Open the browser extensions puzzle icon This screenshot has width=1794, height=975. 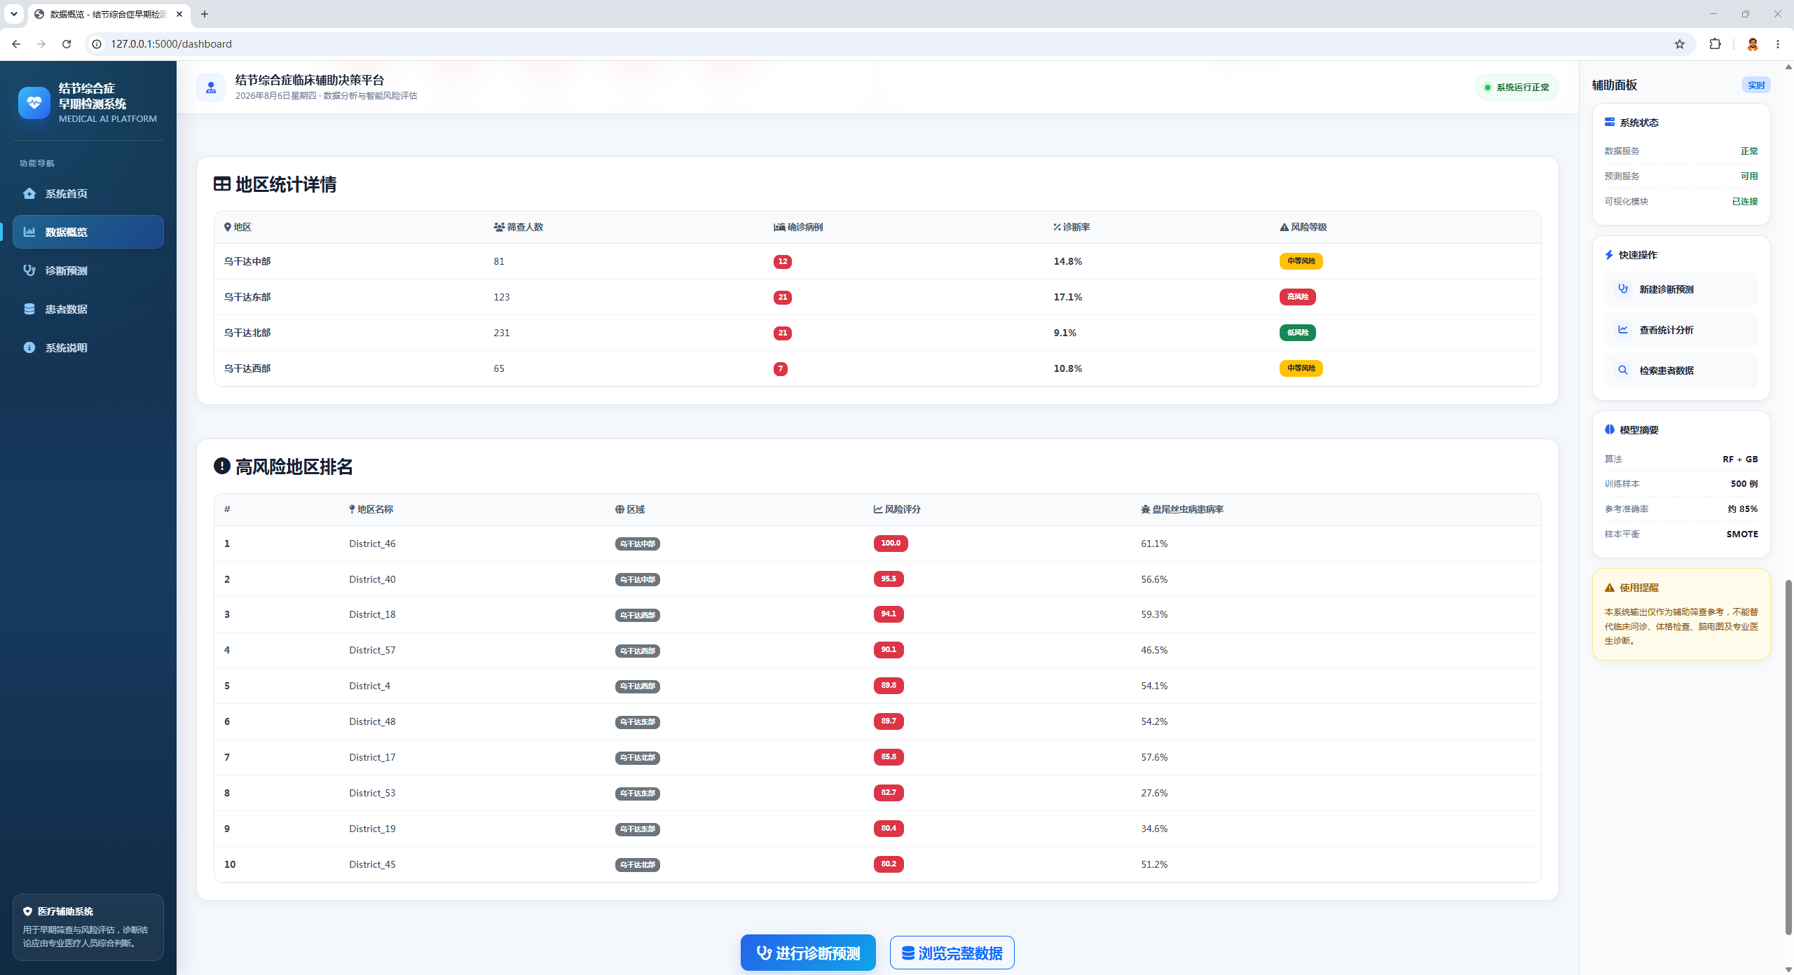coord(1715,44)
